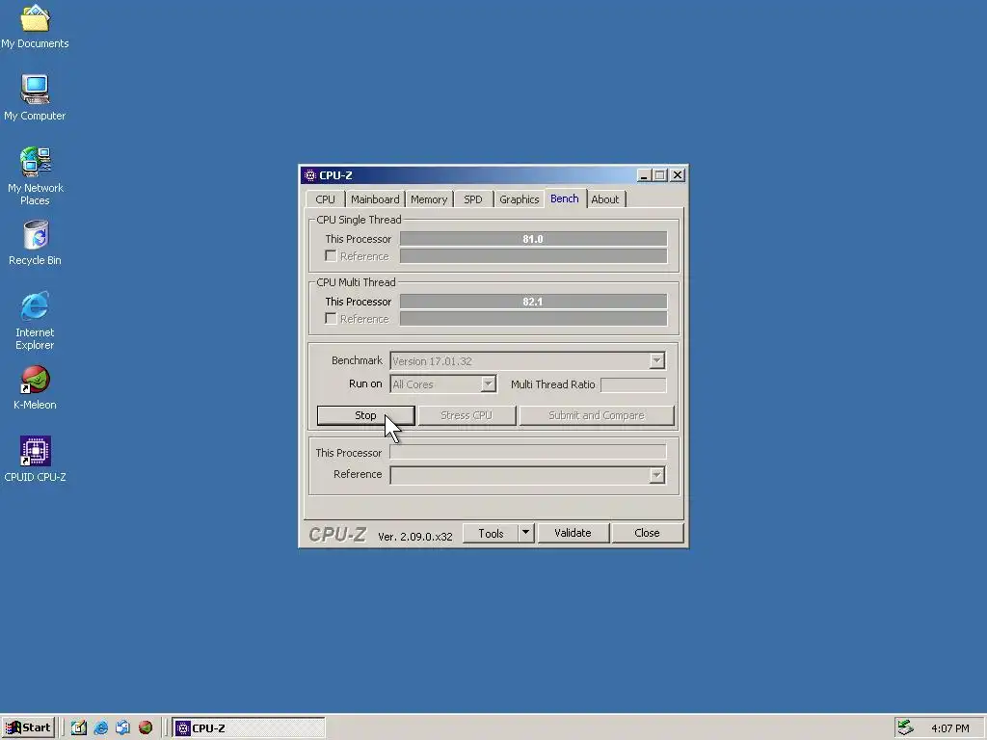The width and height of the screenshot is (987, 740).
Task: Open Outlook Express from quick launch
Action: click(122, 728)
